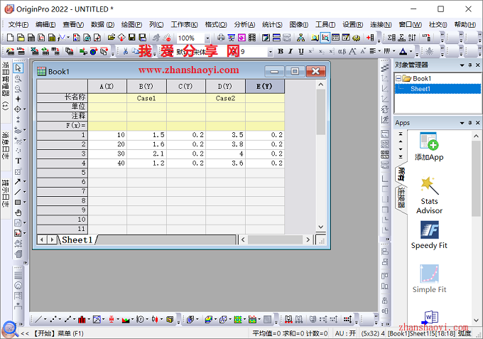The height and width of the screenshot is (339, 483).
Task: Pin the Apps panel
Action: [x=470, y=123]
